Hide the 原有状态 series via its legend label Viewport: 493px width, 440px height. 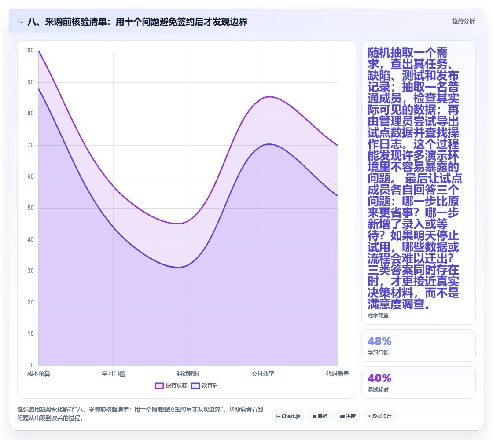tap(177, 385)
